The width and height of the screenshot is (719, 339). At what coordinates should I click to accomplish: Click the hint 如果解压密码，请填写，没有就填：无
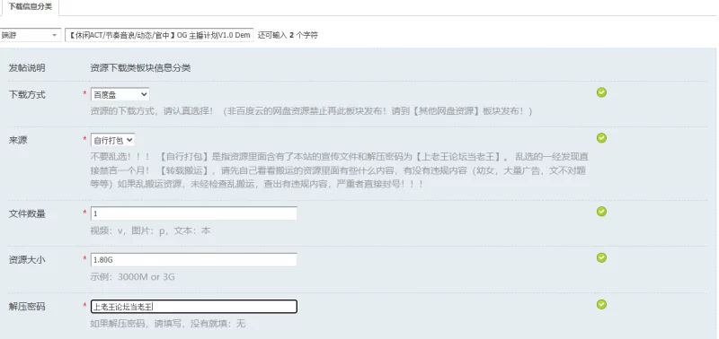coord(168,324)
